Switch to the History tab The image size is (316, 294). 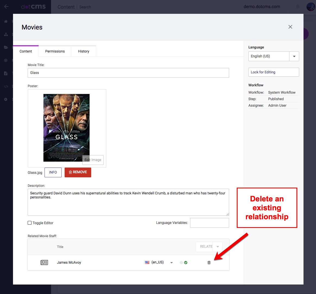coord(84,51)
